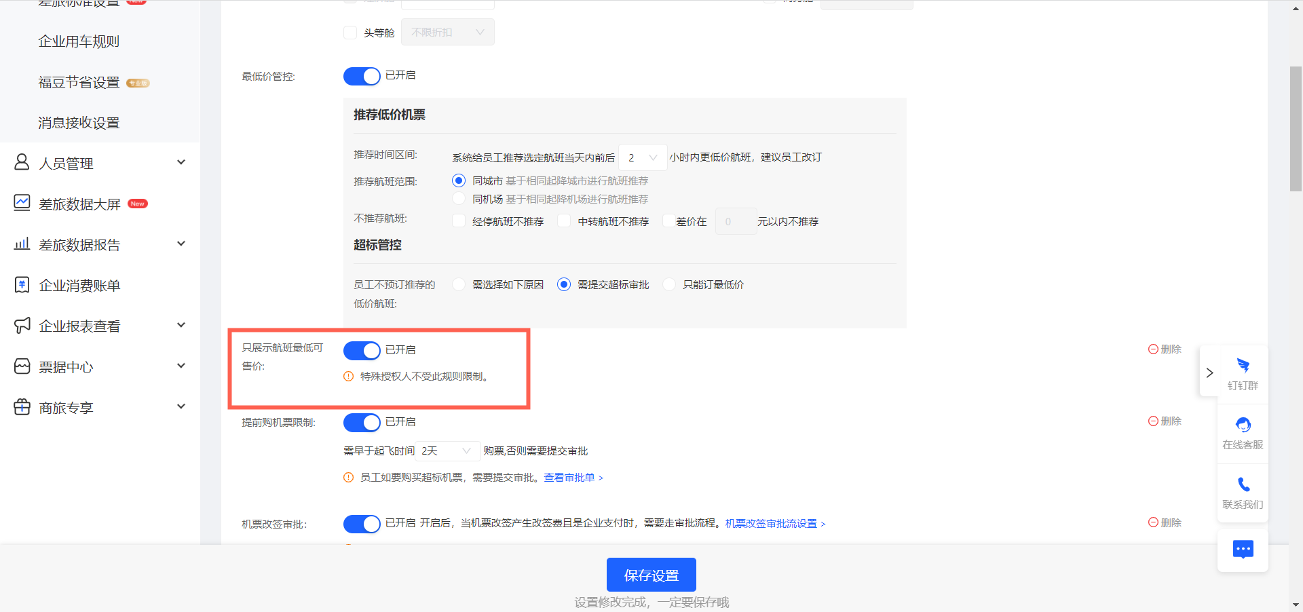Click the 差旅数据报告 bar chart icon
Screen dimensions: 1303x612
click(22, 244)
